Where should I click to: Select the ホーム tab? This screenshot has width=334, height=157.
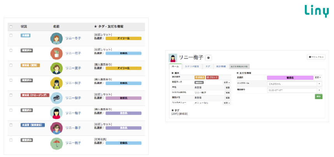click(175, 67)
